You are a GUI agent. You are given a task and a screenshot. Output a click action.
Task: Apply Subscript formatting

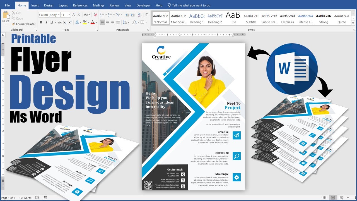click(65, 22)
